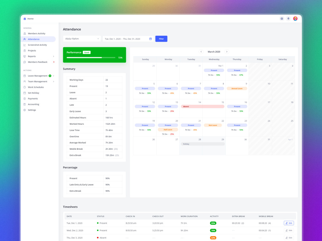Click the Accounting sidebar icon

coord(25,104)
